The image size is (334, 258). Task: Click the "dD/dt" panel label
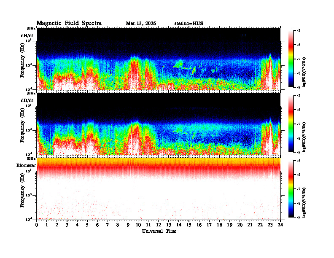[x=27, y=100]
